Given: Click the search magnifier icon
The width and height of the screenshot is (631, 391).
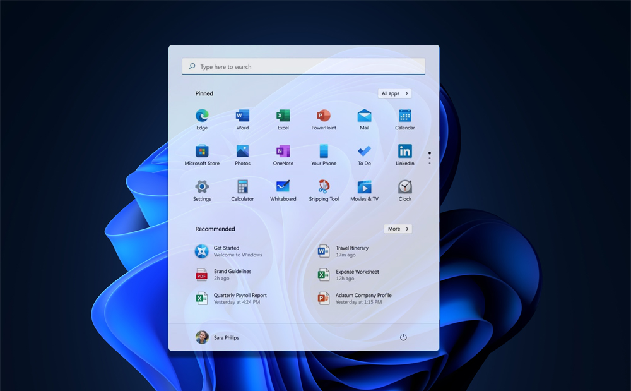Looking at the screenshot, I should click(192, 66).
